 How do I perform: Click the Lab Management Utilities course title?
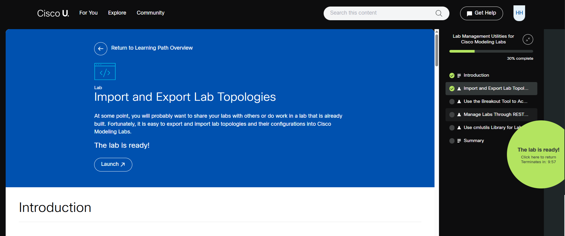(x=483, y=39)
